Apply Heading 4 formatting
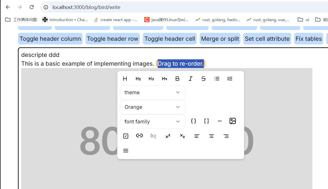This screenshot has width=328, height=189. (x=164, y=79)
